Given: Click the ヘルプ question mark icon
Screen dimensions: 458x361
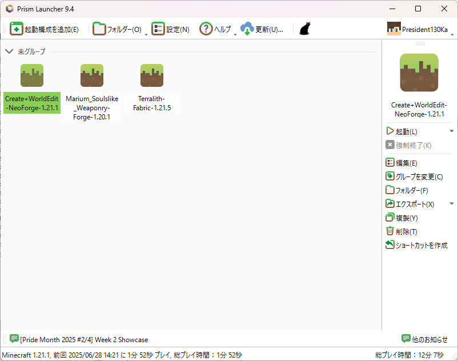Looking at the screenshot, I should 206,29.
